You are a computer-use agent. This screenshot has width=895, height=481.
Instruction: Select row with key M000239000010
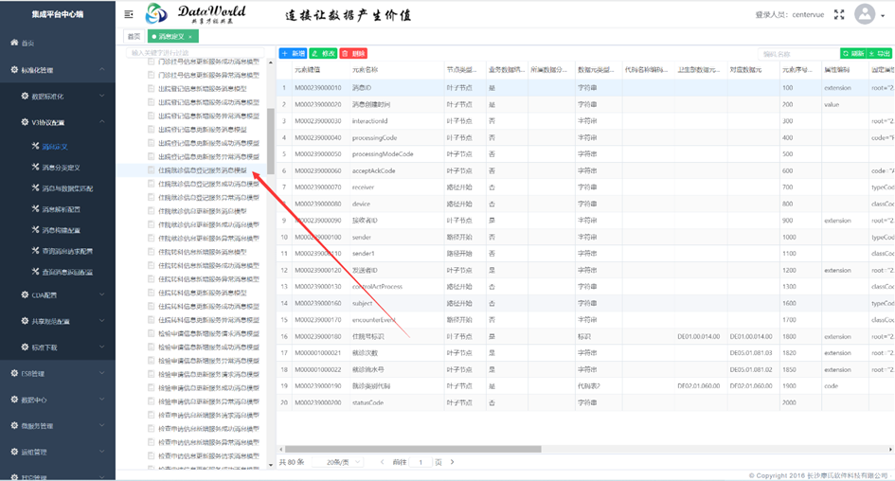click(585, 88)
